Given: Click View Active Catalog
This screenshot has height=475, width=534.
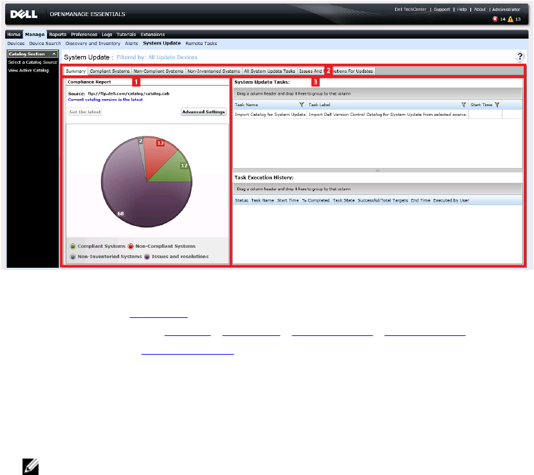Looking at the screenshot, I should (x=28, y=70).
